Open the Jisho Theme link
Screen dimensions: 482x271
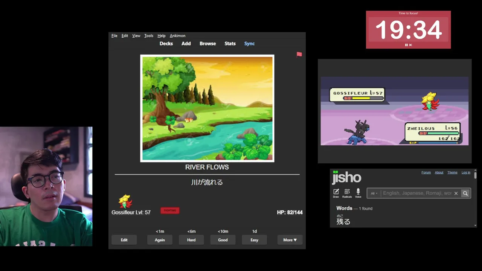452,172
